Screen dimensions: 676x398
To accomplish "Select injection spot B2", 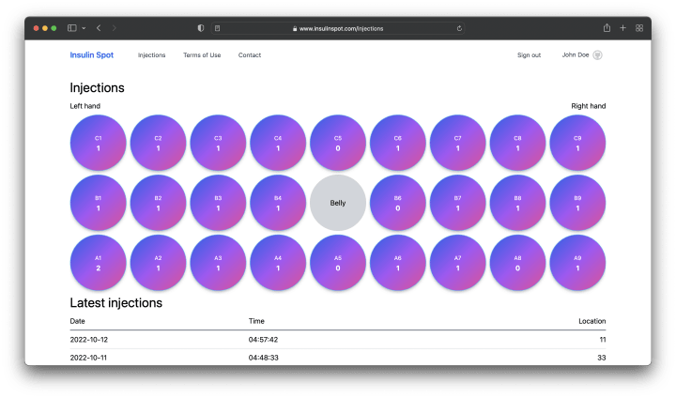I will pyautogui.click(x=159, y=203).
